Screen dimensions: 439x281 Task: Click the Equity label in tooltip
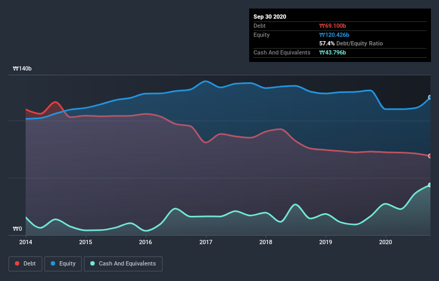click(261, 35)
